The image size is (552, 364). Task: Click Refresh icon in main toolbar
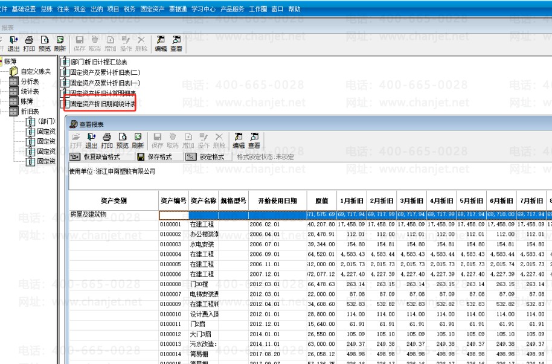[x=60, y=43]
